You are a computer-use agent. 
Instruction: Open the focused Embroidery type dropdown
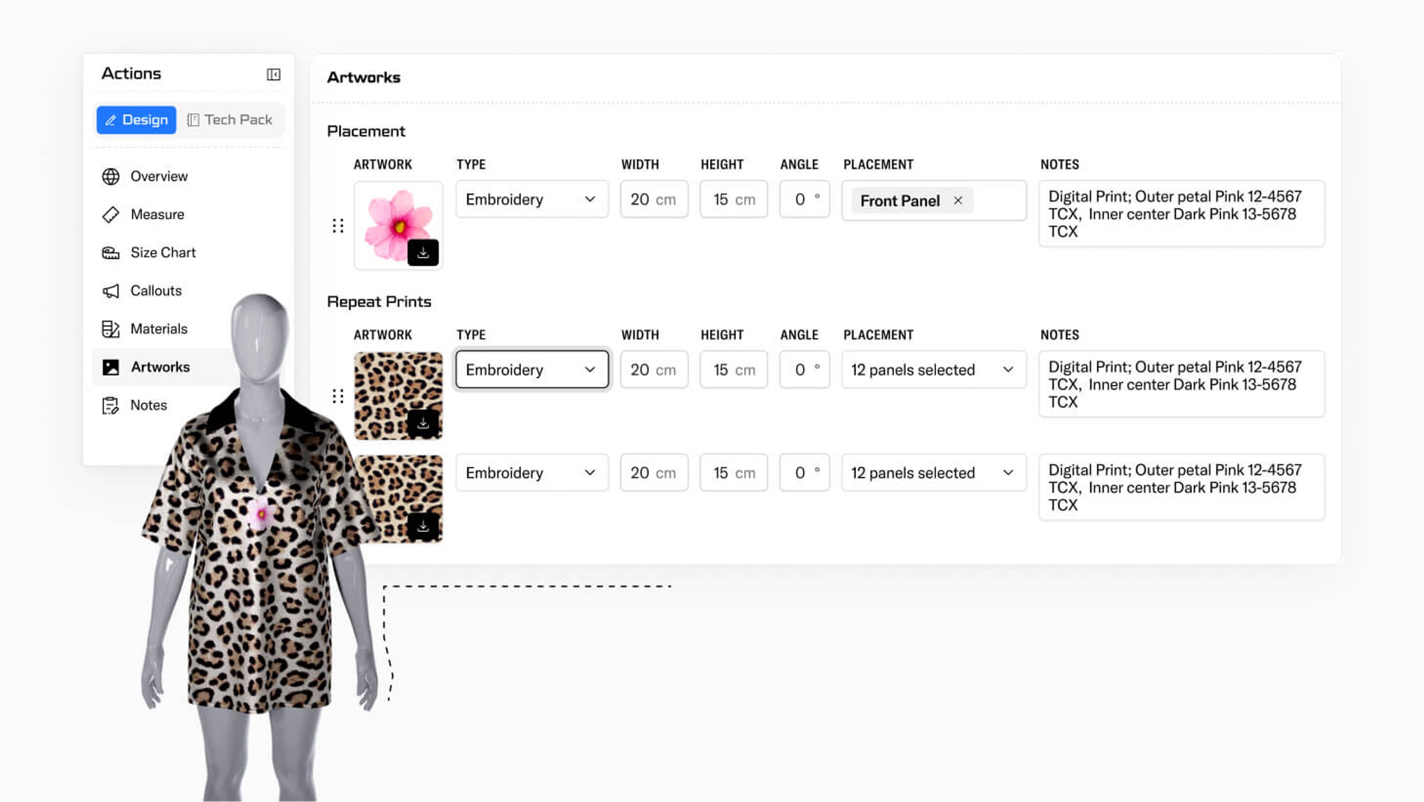531,369
